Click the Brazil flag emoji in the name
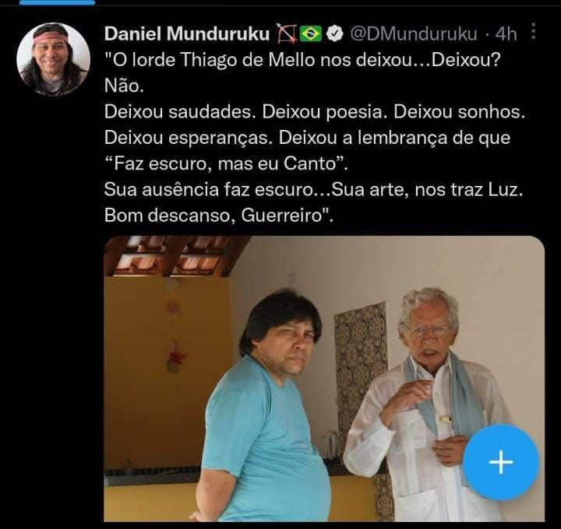This screenshot has width=561, height=529. point(311,33)
